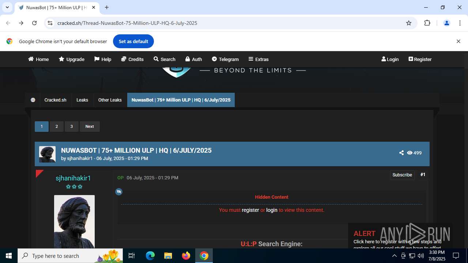
Task: Open sjhanihakir1 link in thread byline
Action: coord(80,159)
